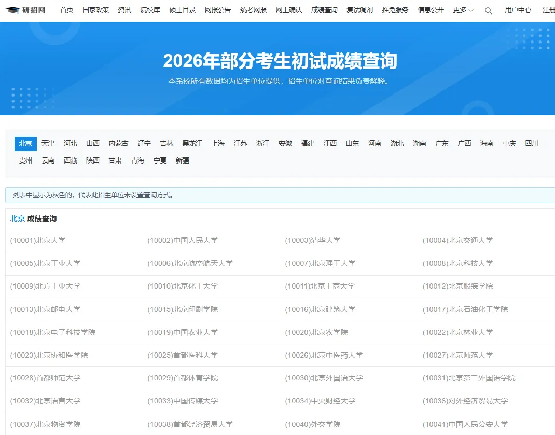The width and height of the screenshot is (555, 435).
Task: Click (10027)北京师范大学 entry
Action: coord(457,355)
